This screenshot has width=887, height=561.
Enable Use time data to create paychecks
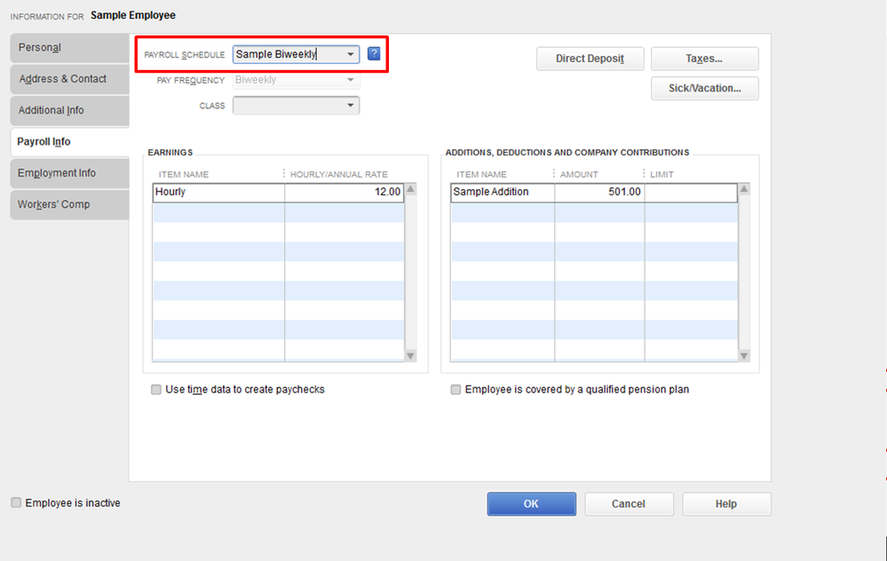(156, 390)
